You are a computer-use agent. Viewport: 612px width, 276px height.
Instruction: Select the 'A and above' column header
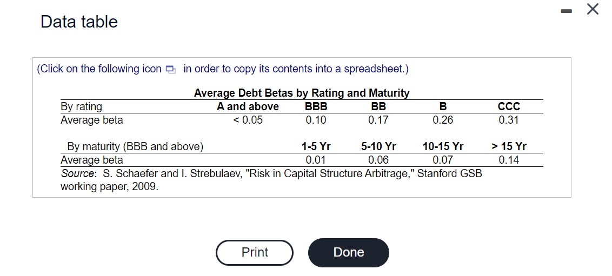[248, 106]
